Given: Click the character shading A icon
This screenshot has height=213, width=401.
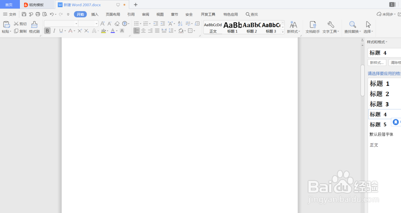Looking at the screenshot, I should click(122, 31).
